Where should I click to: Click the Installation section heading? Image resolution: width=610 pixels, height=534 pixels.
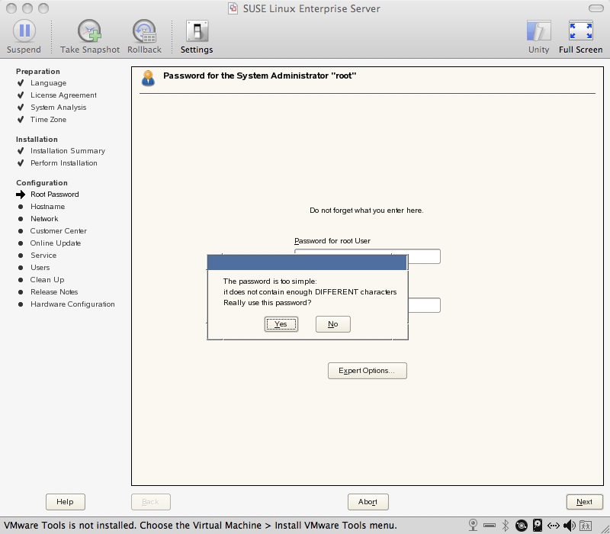pos(37,140)
